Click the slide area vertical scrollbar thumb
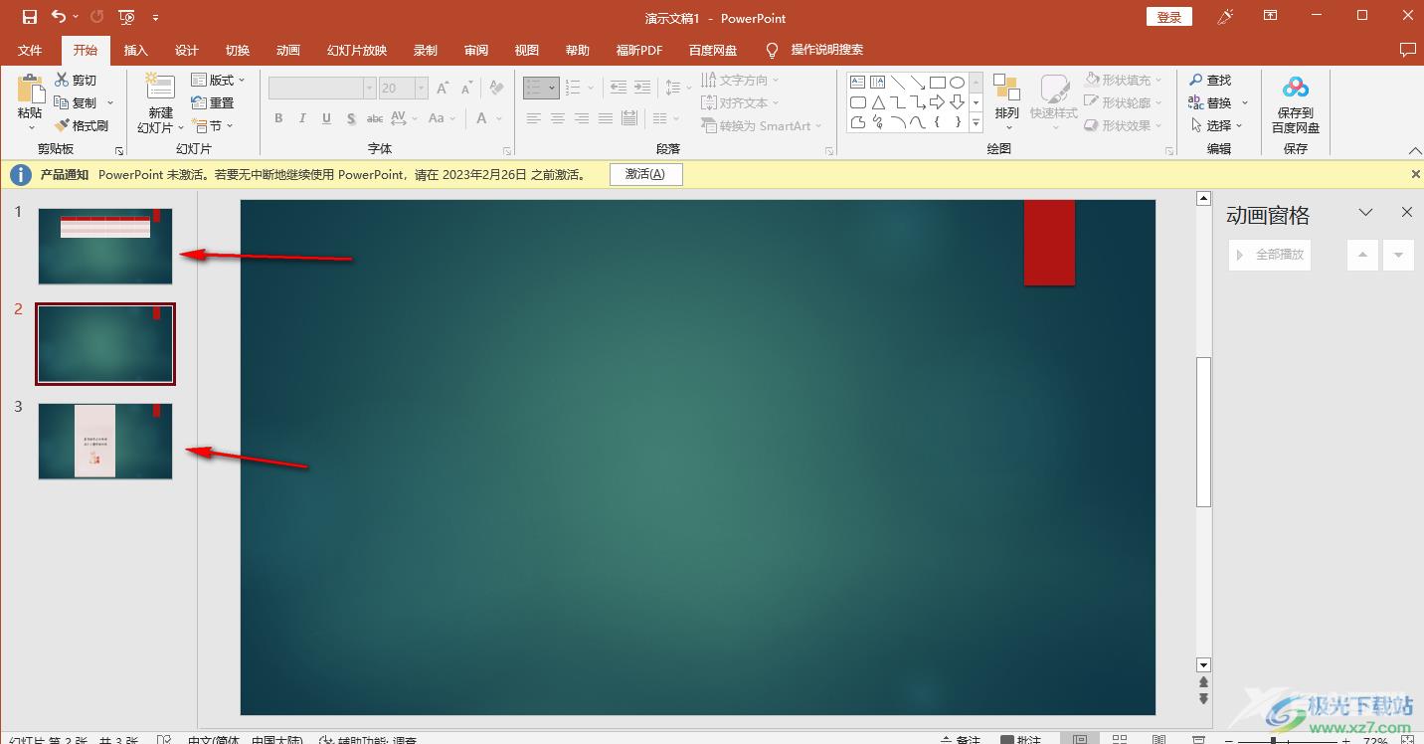The image size is (1424, 744). click(1203, 431)
